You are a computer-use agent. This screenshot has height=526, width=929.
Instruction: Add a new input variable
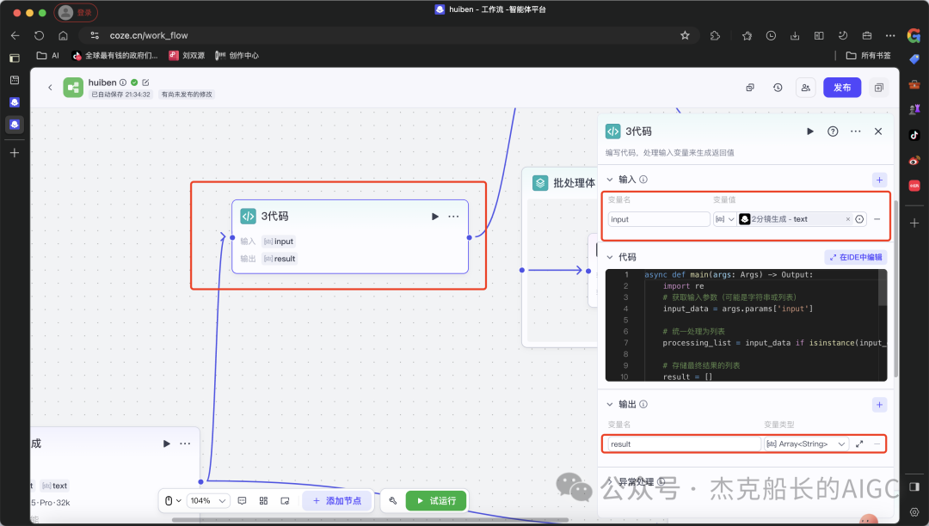[879, 180]
